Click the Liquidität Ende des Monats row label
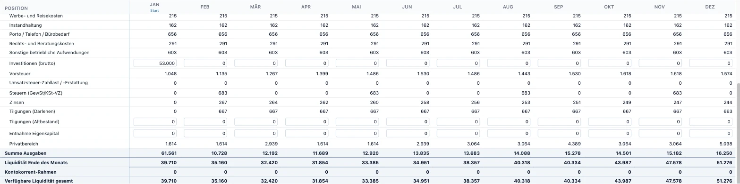Screen dimensions: 740x184 click(x=36, y=162)
